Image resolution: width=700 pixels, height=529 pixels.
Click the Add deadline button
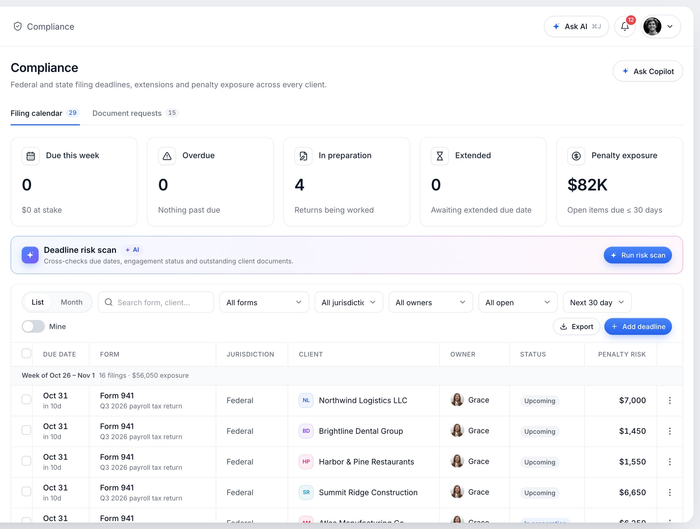[638, 326]
